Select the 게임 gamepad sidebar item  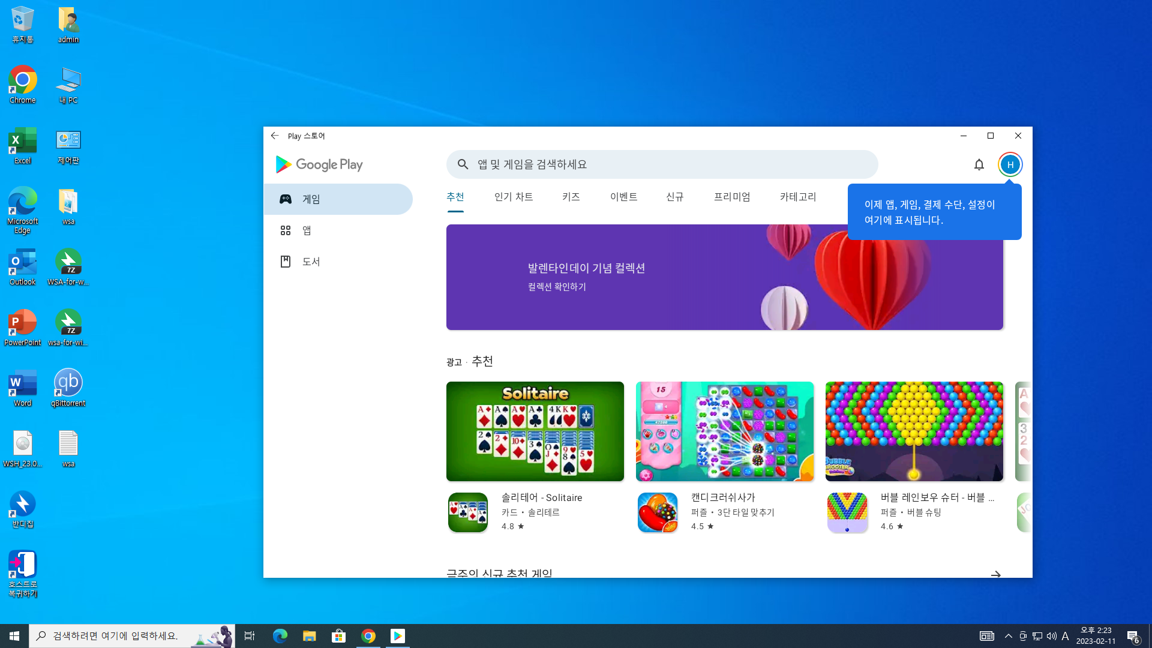tap(338, 199)
